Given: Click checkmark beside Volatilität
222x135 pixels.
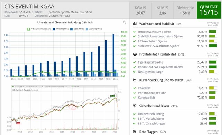Looking at the screenshot, I should point(134,88).
